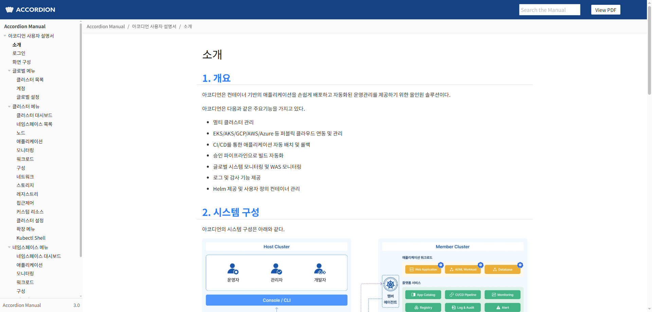Click the Database workload tile
The width and height of the screenshot is (652, 312).
pos(503,270)
